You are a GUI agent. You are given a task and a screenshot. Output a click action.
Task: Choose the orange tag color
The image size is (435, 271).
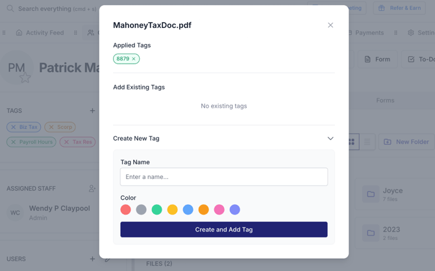(x=204, y=210)
